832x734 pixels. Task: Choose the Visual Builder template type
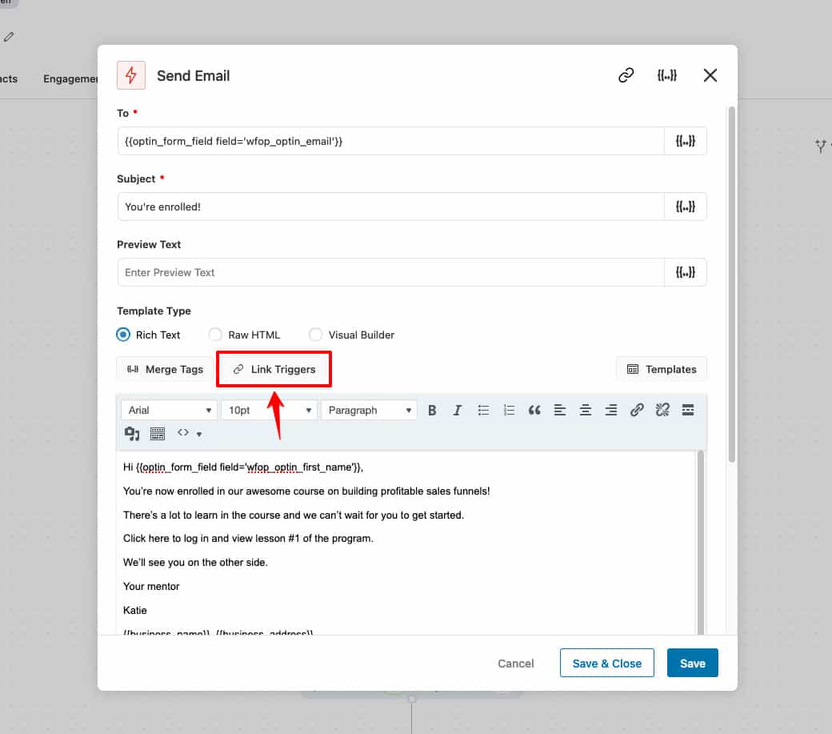[316, 335]
